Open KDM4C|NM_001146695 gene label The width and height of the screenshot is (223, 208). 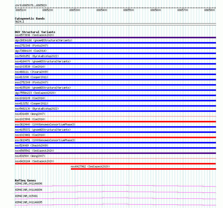29,202
